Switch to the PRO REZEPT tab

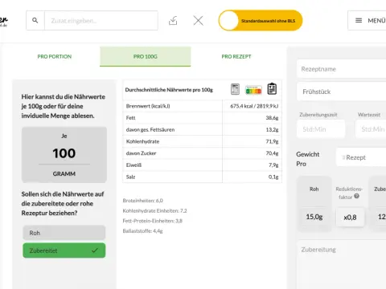(236, 56)
